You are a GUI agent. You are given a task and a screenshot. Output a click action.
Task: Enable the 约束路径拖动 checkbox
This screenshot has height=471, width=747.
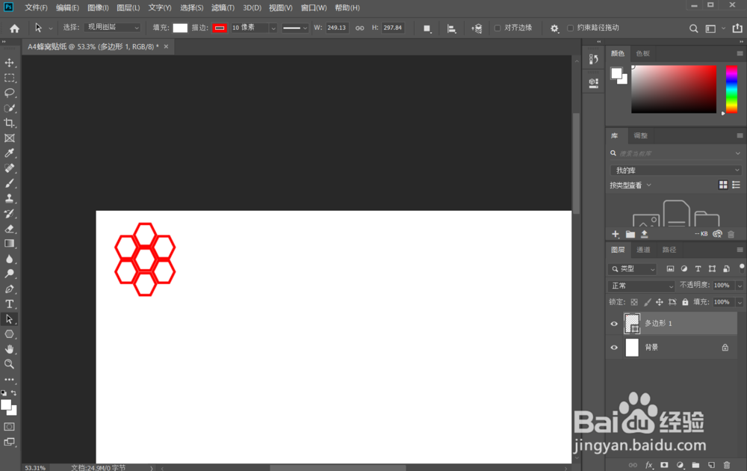(x=570, y=28)
